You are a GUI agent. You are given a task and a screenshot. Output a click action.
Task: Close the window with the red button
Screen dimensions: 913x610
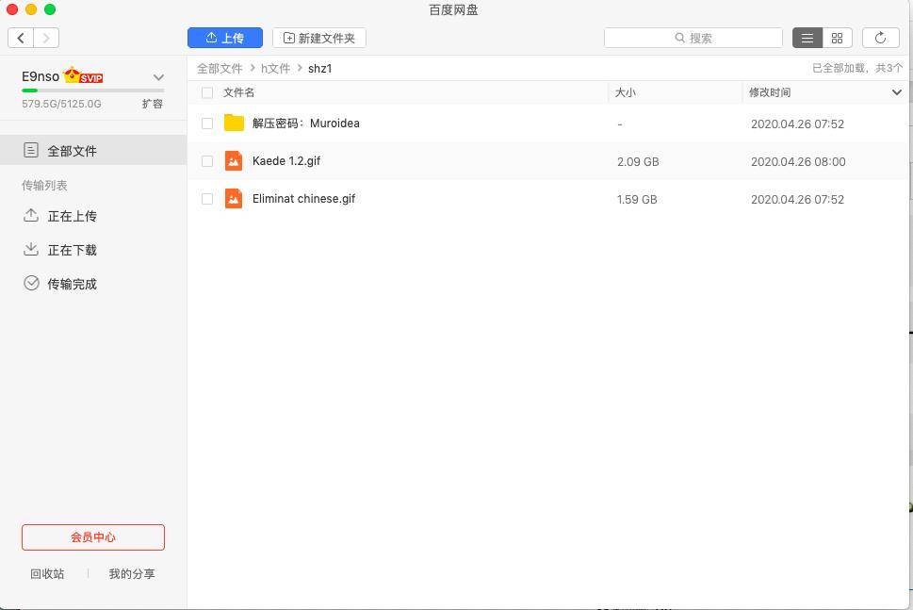11,9
